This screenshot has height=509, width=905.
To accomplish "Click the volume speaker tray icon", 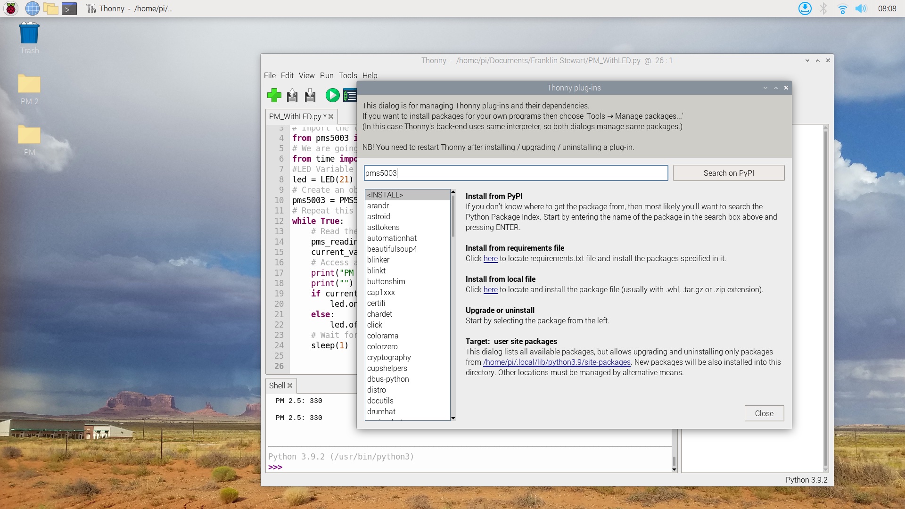I will point(861,8).
